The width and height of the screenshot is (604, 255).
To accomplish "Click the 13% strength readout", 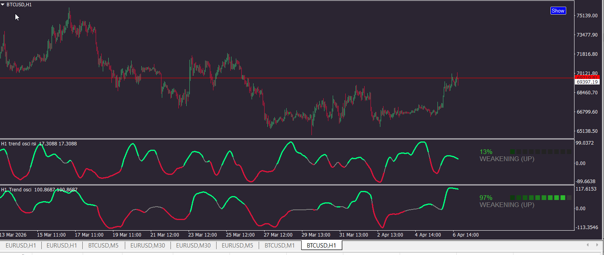I will click(x=486, y=152).
